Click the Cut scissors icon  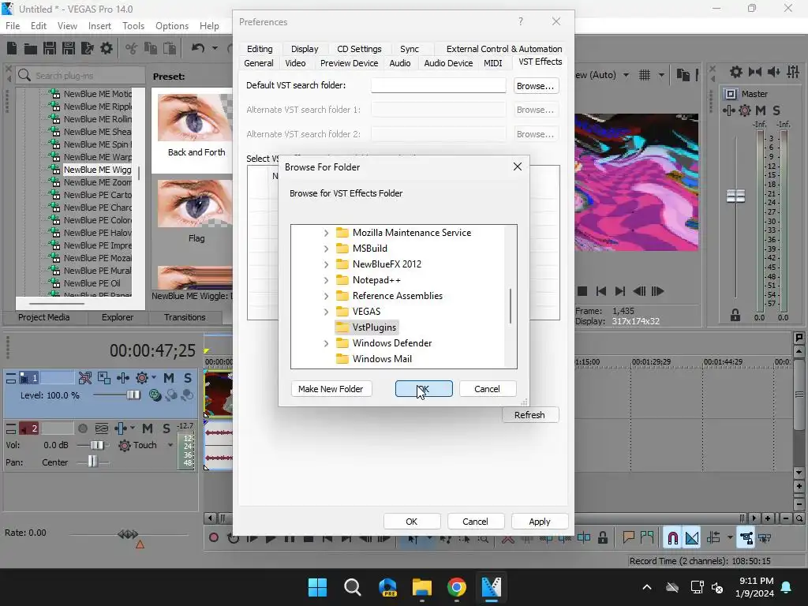click(132, 48)
